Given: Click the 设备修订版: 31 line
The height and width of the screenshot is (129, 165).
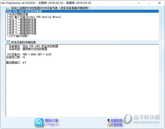Looking at the screenshot, I should click(x=16, y=57).
